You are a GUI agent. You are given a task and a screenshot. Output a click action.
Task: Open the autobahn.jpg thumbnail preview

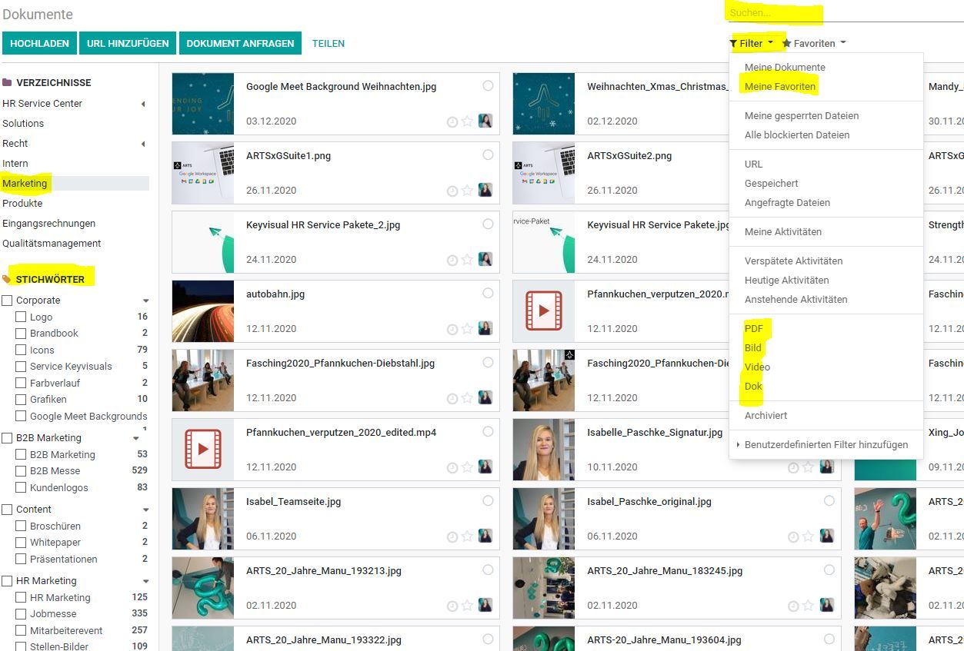click(x=203, y=311)
